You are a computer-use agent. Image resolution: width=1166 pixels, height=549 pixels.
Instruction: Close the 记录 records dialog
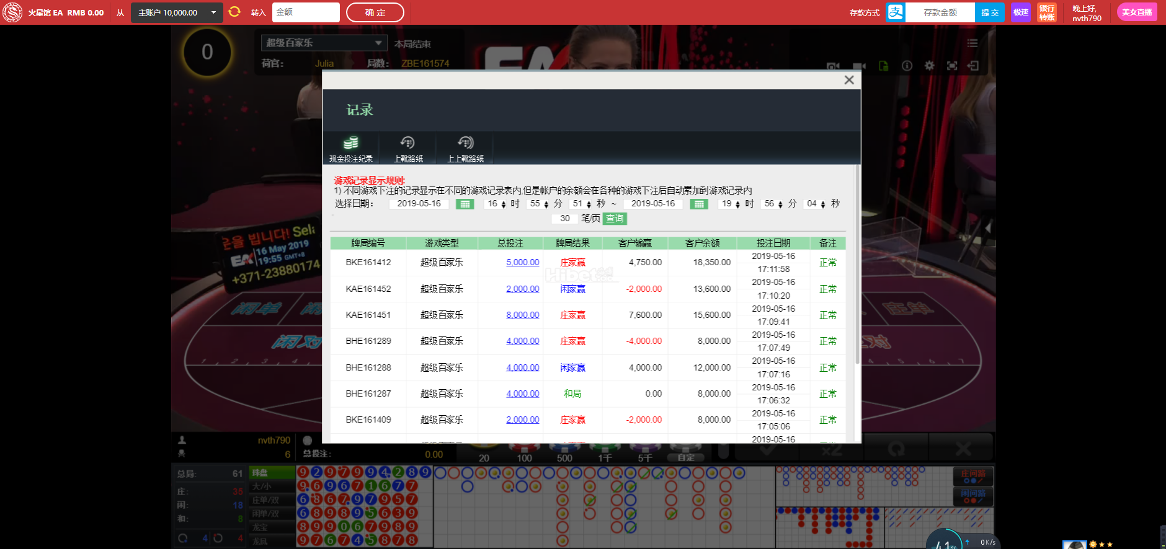point(849,80)
